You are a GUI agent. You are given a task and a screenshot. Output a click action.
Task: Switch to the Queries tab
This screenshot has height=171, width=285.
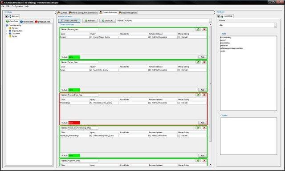(62, 13)
